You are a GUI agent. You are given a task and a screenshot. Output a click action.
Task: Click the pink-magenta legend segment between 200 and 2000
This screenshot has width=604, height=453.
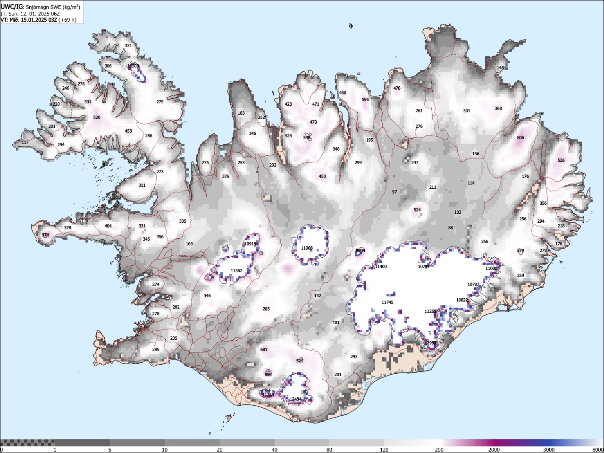click(x=466, y=443)
